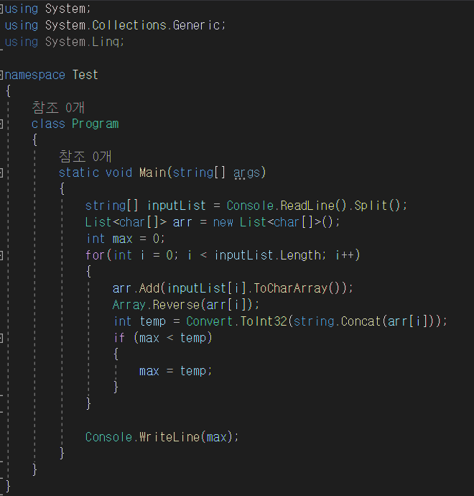
Task: Click the if keyword
Action: point(119,338)
